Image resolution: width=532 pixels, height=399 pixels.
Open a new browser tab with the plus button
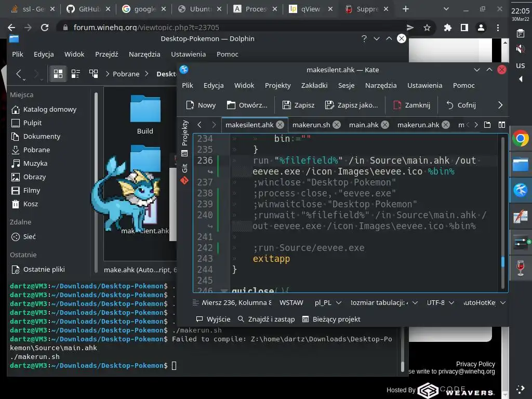coord(405,9)
